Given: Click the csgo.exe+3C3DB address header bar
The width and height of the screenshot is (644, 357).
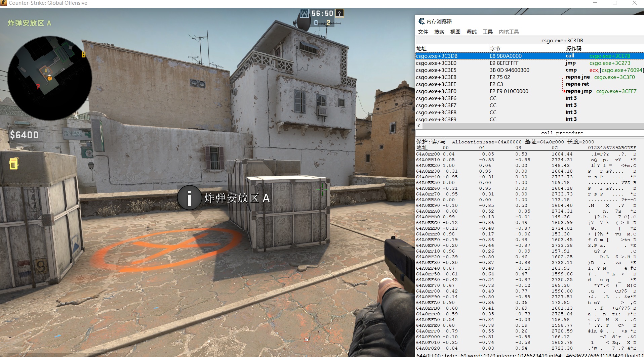Looking at the screenshot, I should pos(530,40).
